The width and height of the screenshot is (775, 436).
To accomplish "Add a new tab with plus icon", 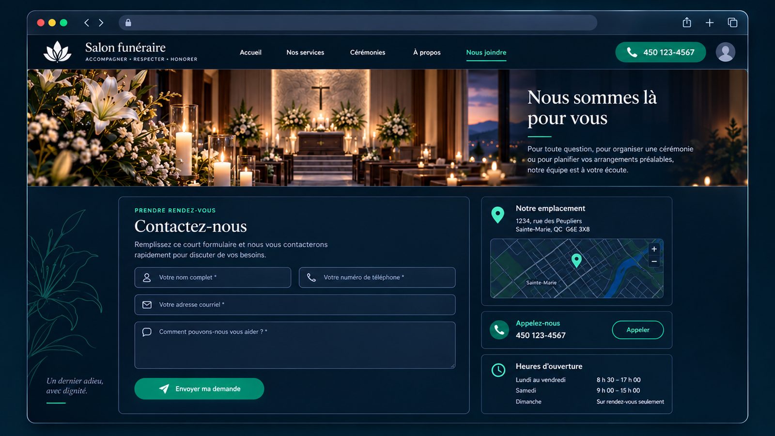I will pos(710,23).
